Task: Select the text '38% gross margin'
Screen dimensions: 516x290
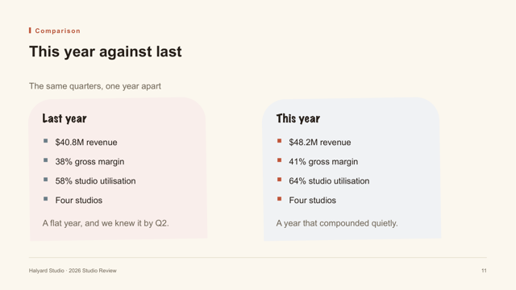Action: 89,162
